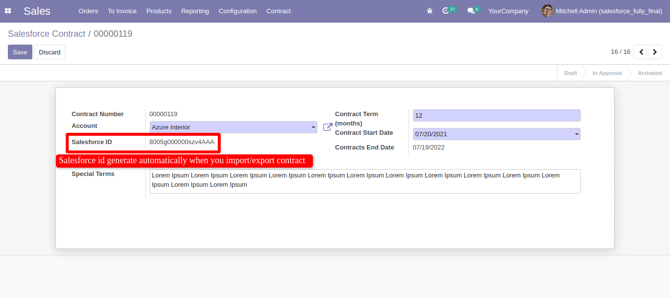Click the Contract Start Date label

(364, 133)
